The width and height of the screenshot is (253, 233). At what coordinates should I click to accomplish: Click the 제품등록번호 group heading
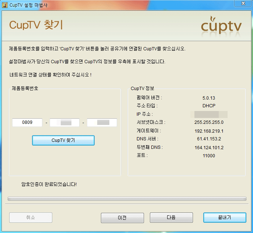click(x=25, y=88)
